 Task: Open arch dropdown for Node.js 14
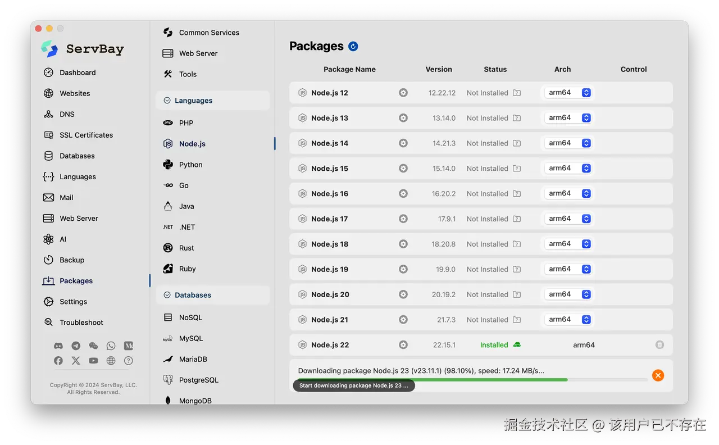tap(568, 143)
